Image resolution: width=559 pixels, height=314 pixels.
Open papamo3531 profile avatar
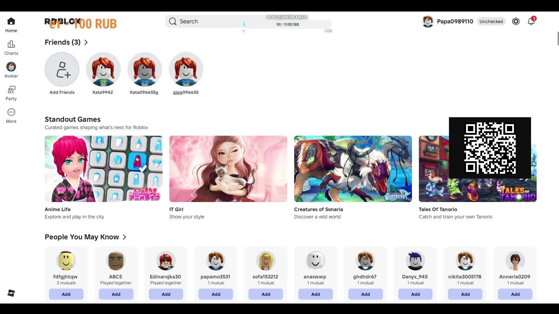tap(216, 261)
